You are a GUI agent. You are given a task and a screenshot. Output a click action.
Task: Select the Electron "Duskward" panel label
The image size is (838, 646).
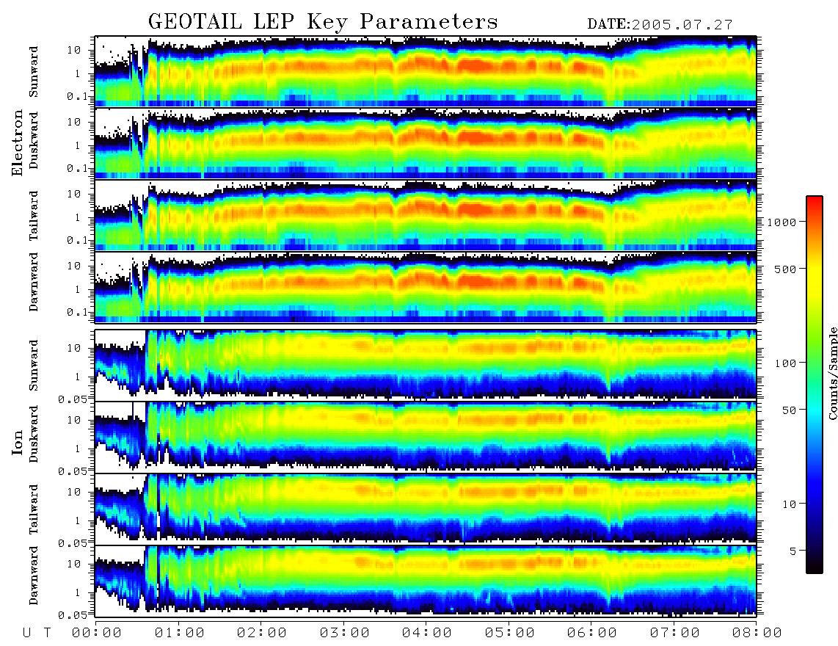tap(34, 140)
